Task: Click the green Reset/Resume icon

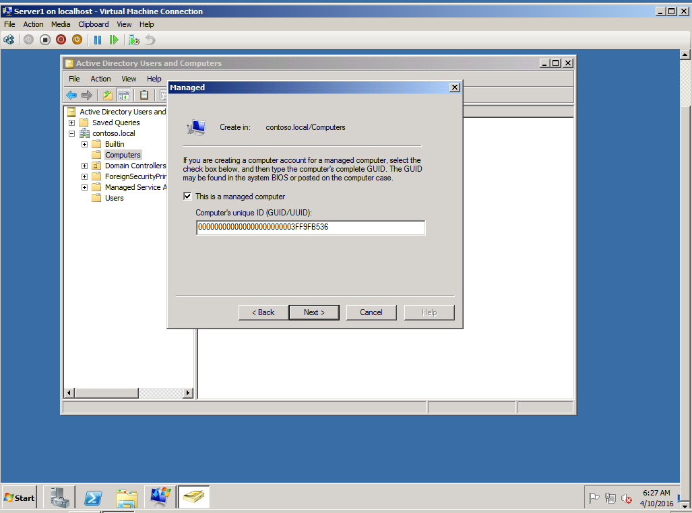Action: (114, 40)
